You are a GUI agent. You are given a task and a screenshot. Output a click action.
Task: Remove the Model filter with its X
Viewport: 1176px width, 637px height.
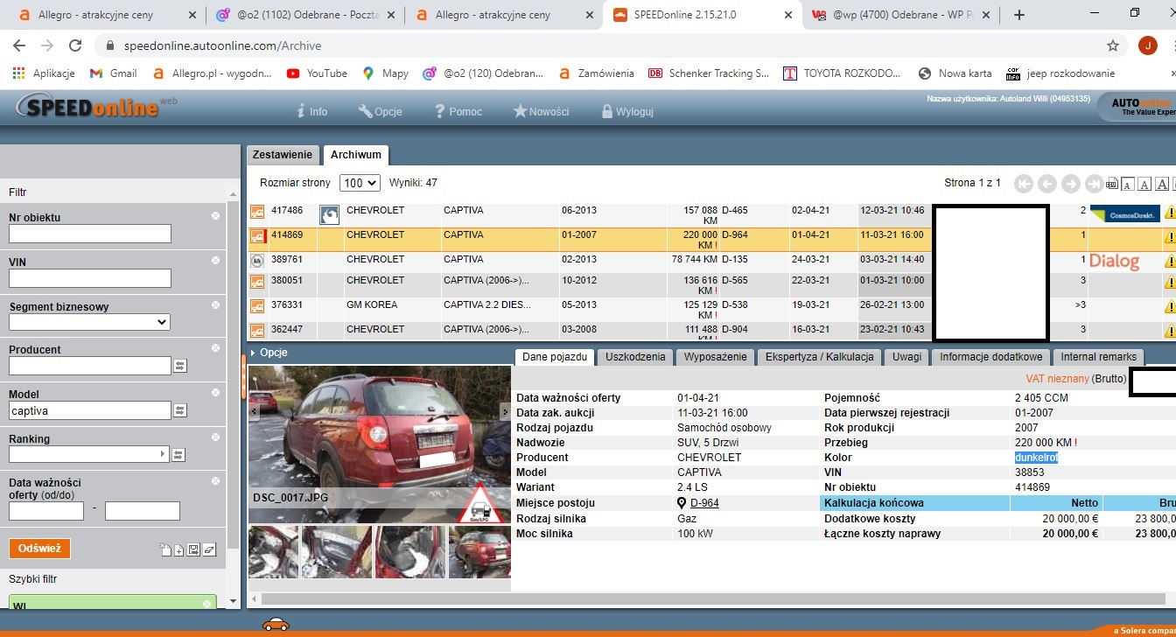coord(215,393)
